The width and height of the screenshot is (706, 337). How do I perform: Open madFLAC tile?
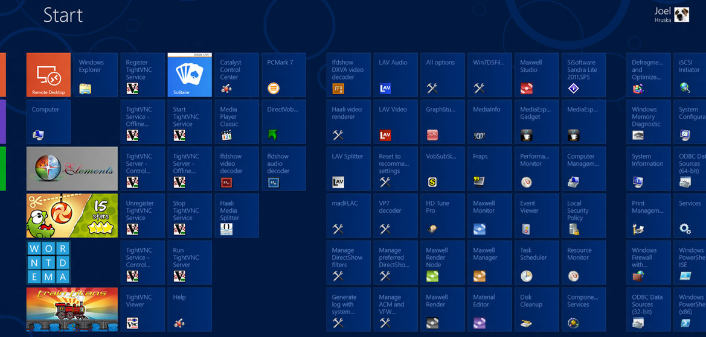pyautogui.click(x=348, y=216)
